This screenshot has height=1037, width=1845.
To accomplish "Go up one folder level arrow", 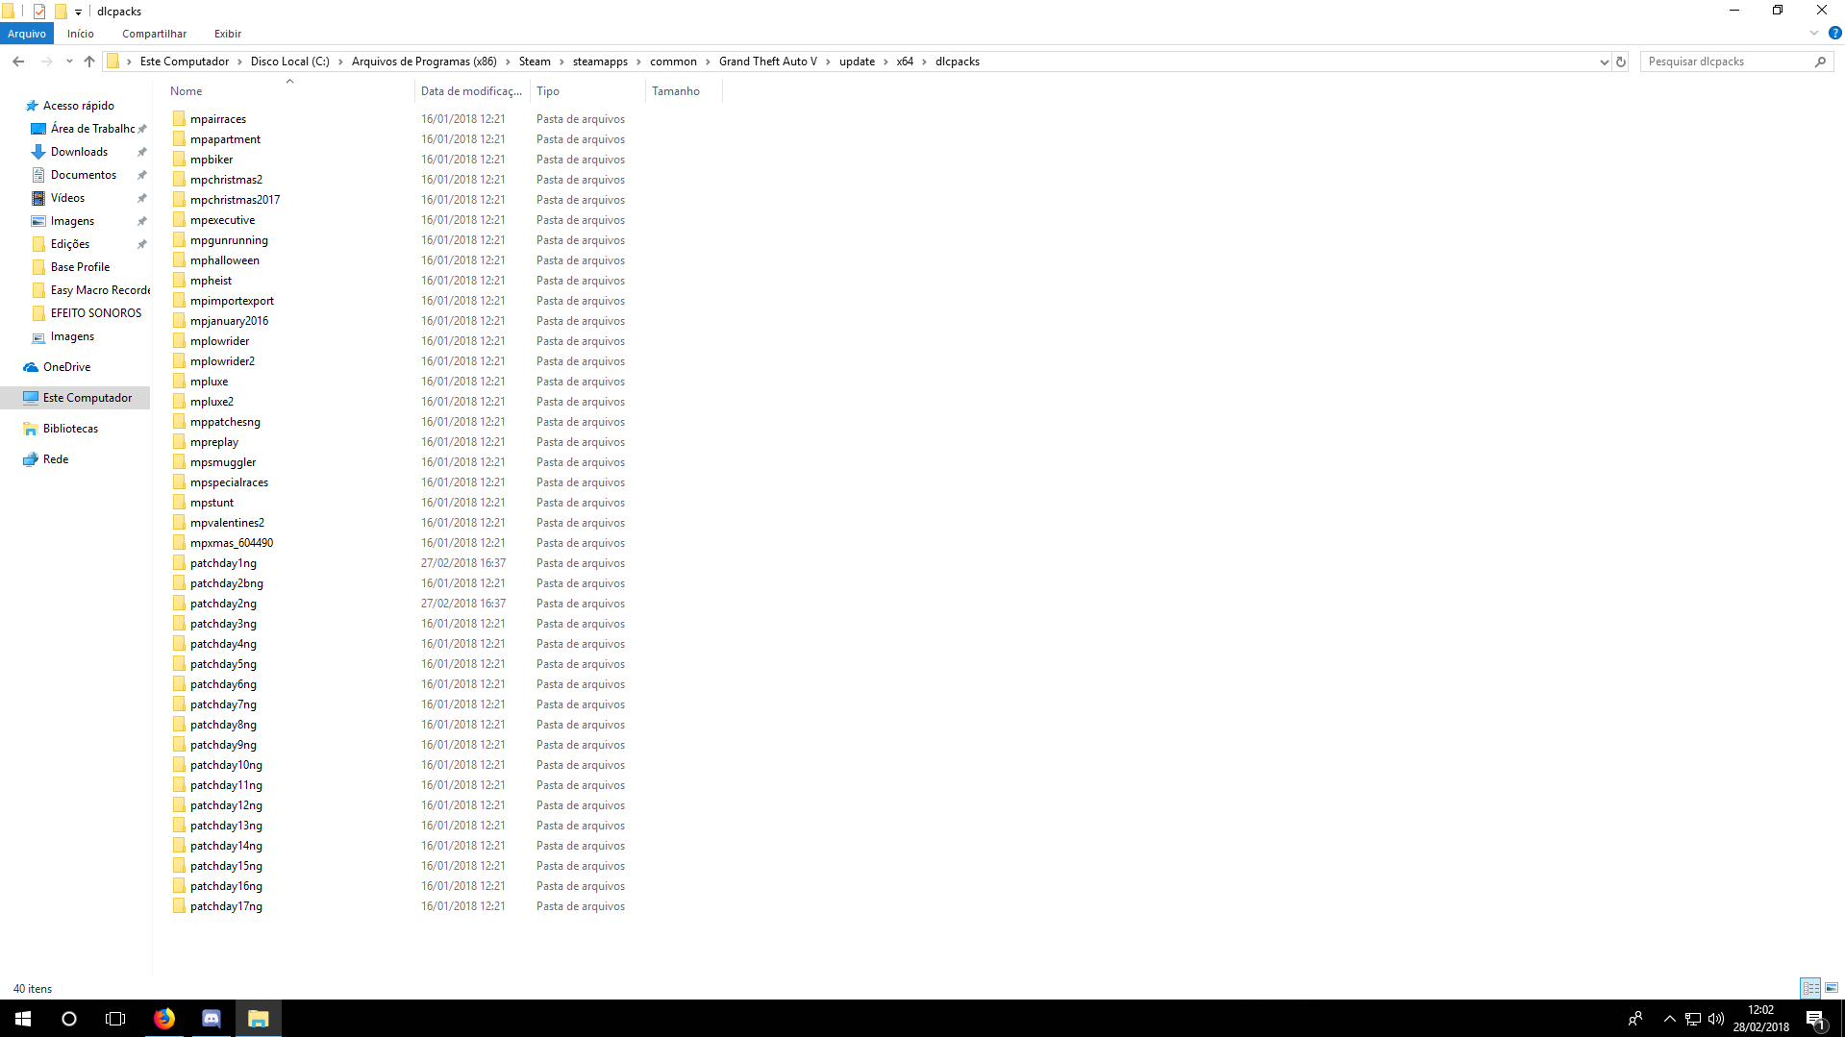I will (89, 62).
